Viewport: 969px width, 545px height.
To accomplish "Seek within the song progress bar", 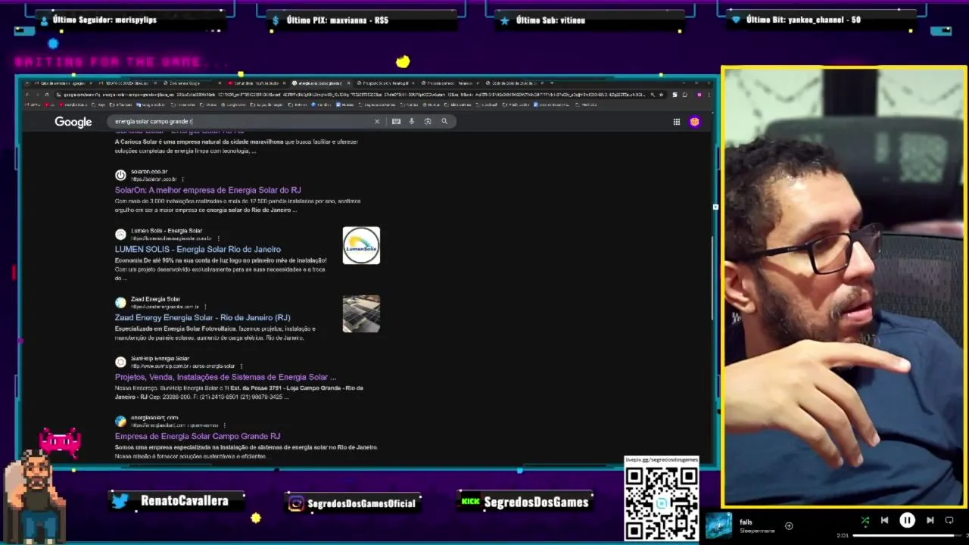I will pos(905,535).
